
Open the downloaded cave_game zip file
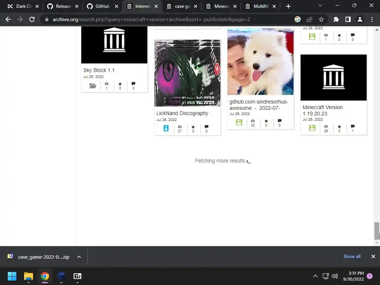pos(39,257)
